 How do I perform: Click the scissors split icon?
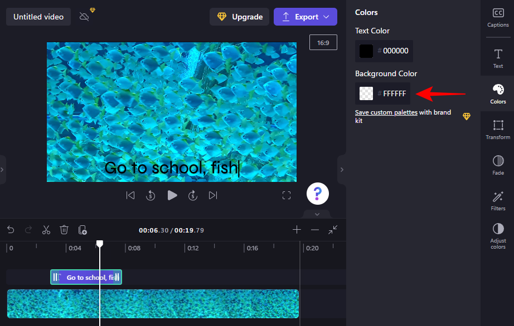click(x=46, y=230)
